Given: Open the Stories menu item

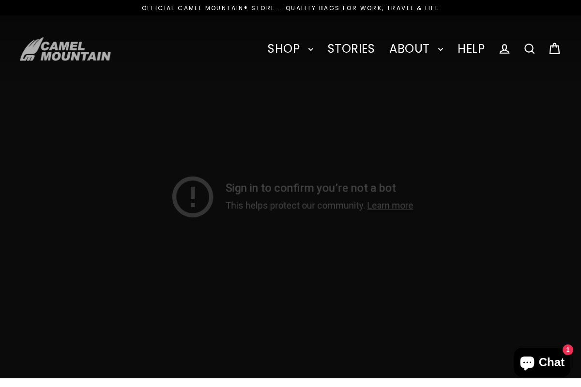Looking at the screenshot, I should (351, 49).
